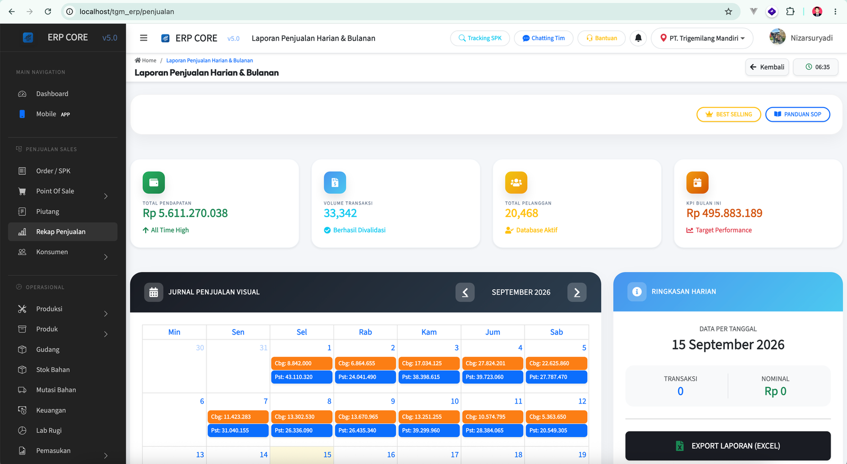Image resolution: width=847 pixels, height=464 pixels.
Task: Click the Tracking SPK button
Action: pyautogui.click(x=480, y=38)
